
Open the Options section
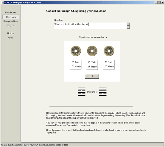pyautogui.click(x=11, y=33)
